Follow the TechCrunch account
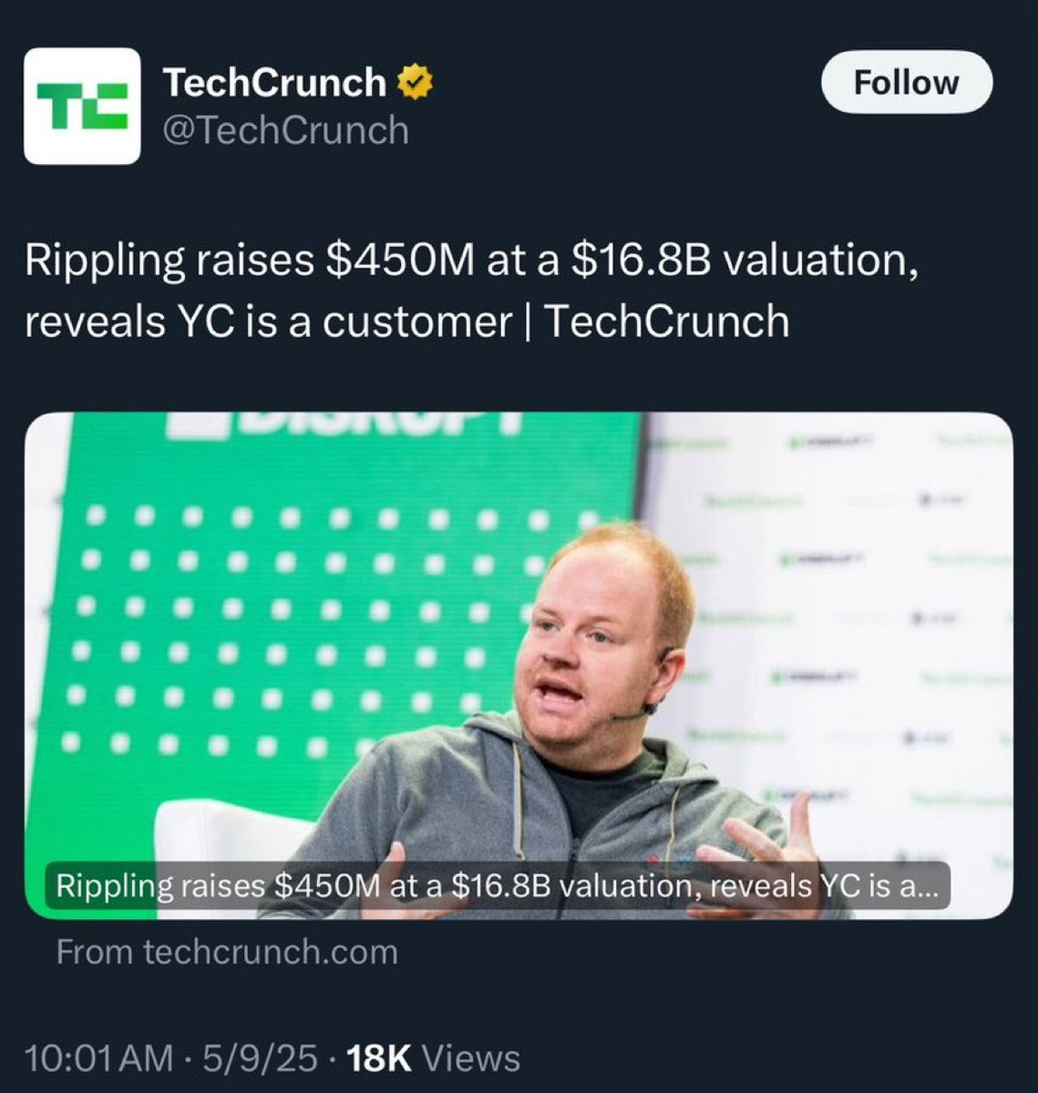Viewport: 1038px width, 1093px height. coord(906,82)
